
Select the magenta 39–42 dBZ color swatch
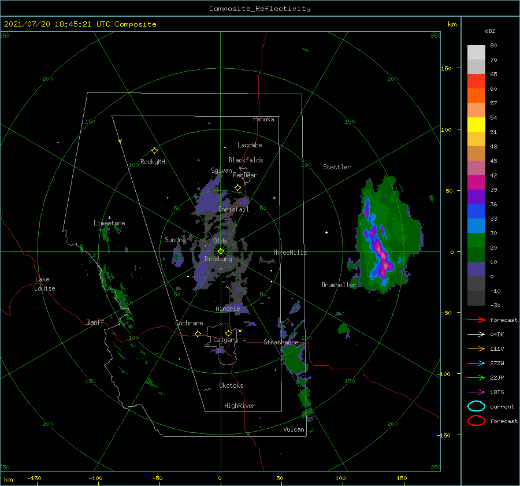(x=476, y=182)
